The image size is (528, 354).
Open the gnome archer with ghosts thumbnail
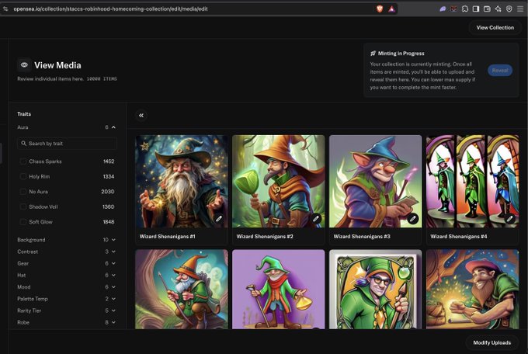click(182, 289)
